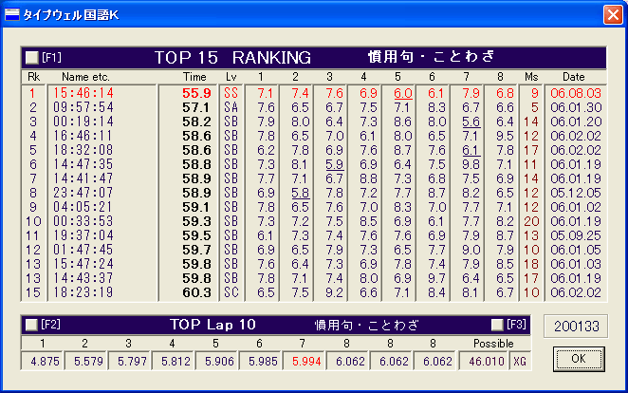Click the miss count 20
Screen dimensions: 628x393
(x=531, y=221)
